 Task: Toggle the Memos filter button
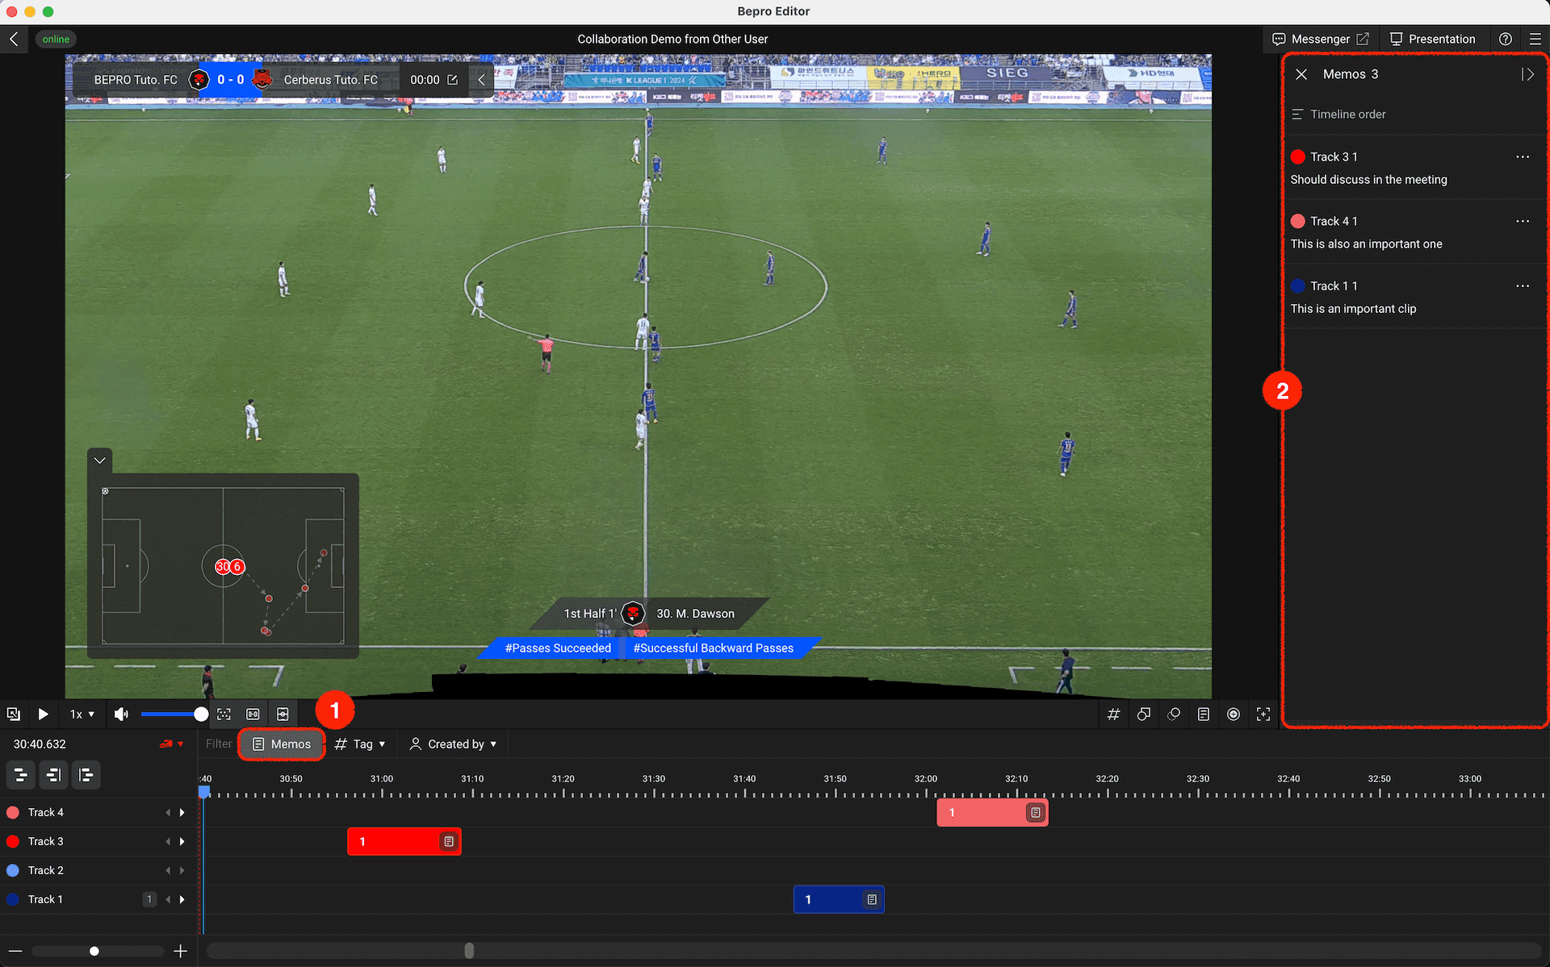click(x=282, y=744)
